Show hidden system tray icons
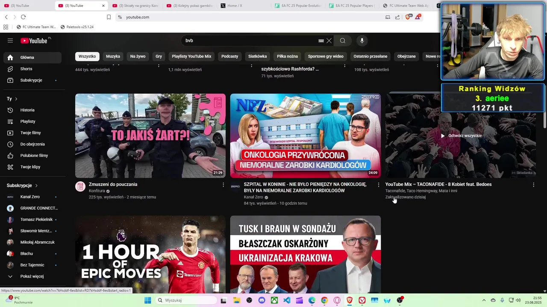The width and height of the screenshot is (547, 307). (484, 300)
